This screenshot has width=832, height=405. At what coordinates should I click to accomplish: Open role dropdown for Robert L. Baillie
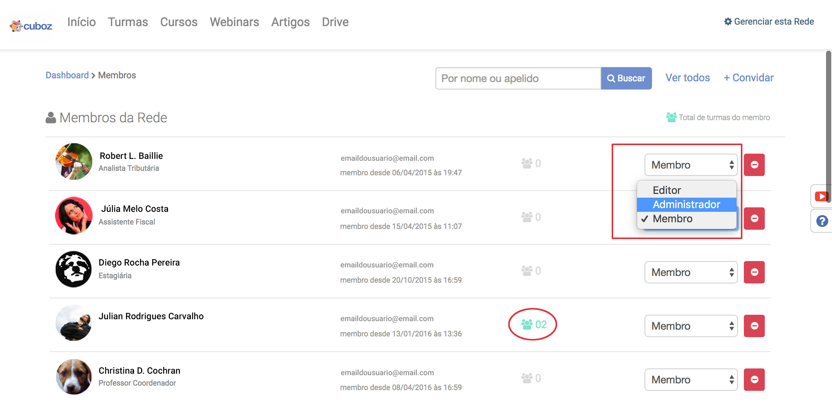tap(691, 165)
